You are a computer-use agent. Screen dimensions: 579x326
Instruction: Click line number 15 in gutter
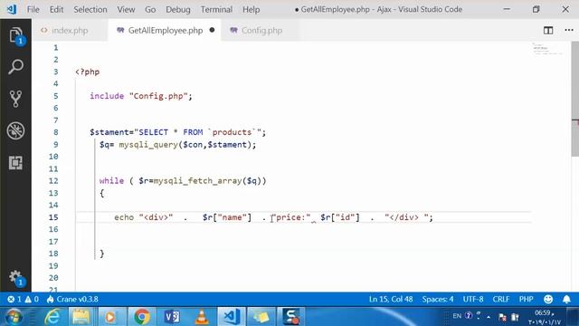click(53, 217)
